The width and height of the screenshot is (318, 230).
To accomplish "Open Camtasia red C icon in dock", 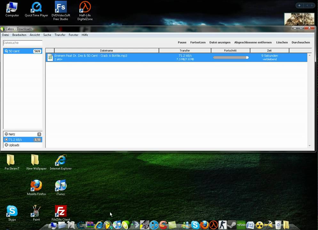I will (x=163, y=225).
